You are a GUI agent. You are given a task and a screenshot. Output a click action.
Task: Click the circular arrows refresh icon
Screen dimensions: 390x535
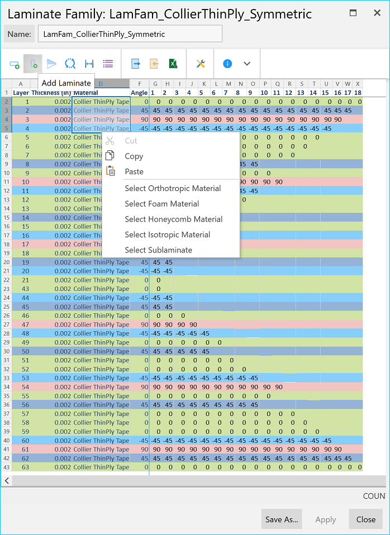point(70,64)
